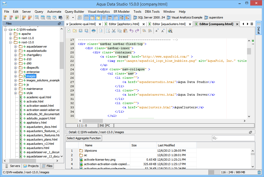Click the editor's vertical scrollbar thumb
Viewport: 264px width, 177px height.
(249, 51)
